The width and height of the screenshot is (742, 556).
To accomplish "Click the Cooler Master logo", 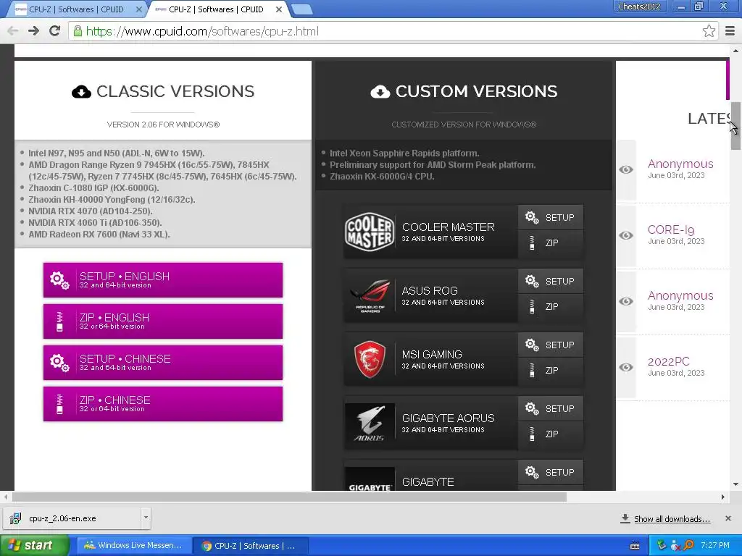I will (x=370, y=232).
